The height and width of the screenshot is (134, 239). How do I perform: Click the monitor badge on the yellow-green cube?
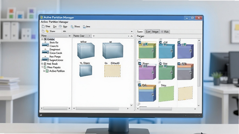(x=145, y=44)
